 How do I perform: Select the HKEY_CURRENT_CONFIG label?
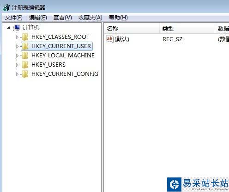tap(65, 74)
